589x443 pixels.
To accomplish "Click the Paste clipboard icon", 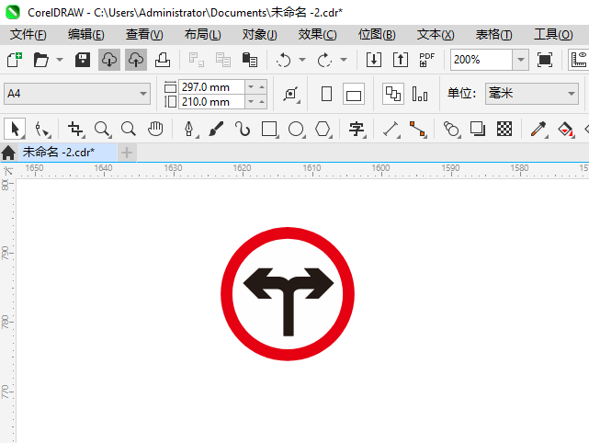I will click(x=250, y=60).
